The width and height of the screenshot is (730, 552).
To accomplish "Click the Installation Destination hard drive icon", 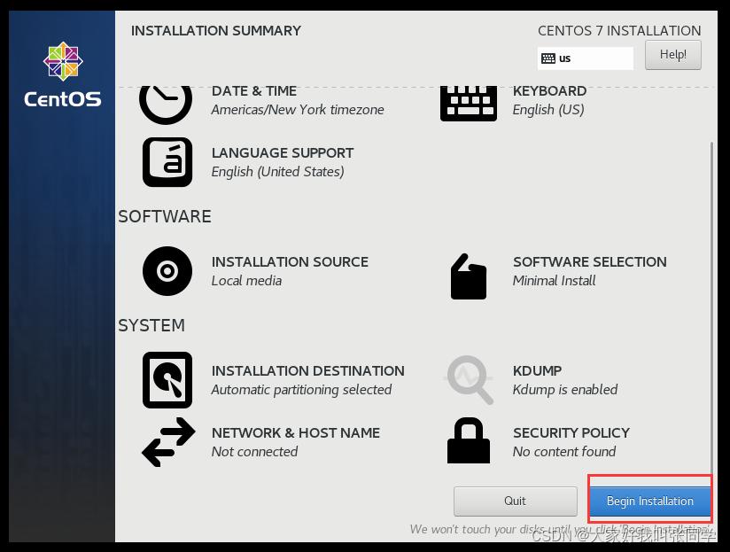I will pos(167,380).
